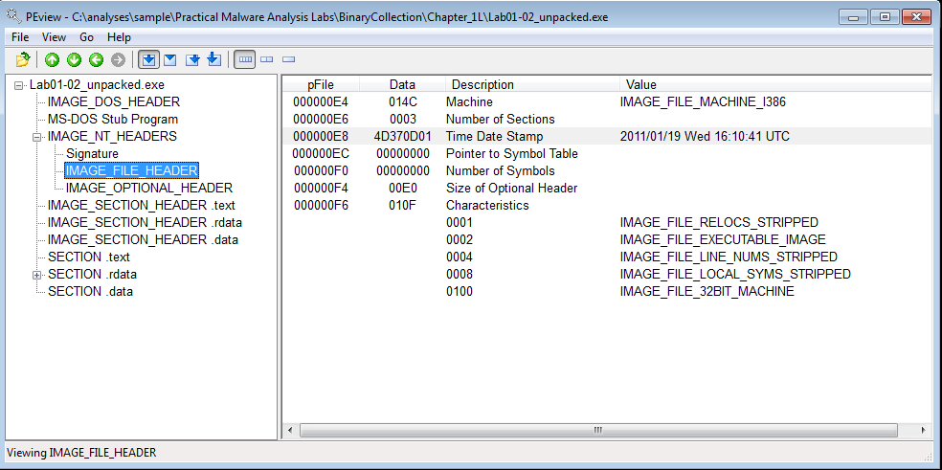Click the timestamp value 2011/01/19 Wed 16:10:41 UTC
Viewport: 942px width, 470px height.
coord(705,137)
